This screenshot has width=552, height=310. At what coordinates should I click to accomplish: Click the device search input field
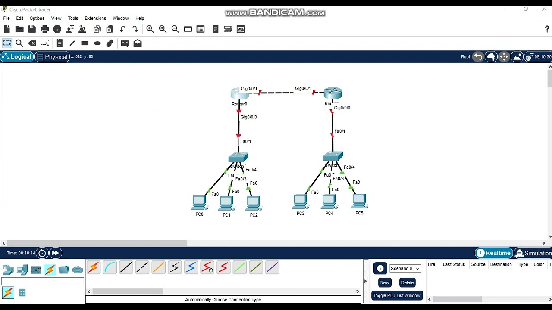[x=43, y=281]
